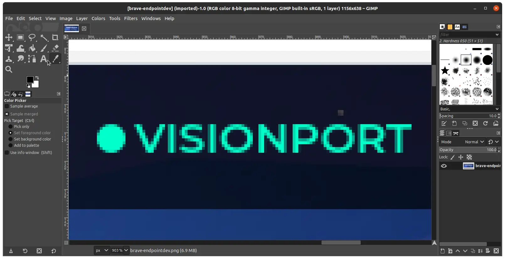Refresh the brushes list
This screenshot has width=505, height=259.
coord(486,124)
